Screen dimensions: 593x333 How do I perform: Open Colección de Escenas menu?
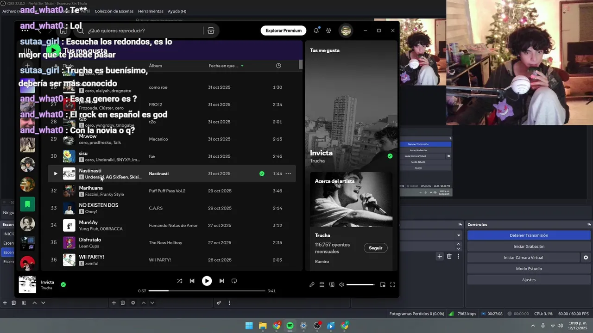(x=114, y=11)
